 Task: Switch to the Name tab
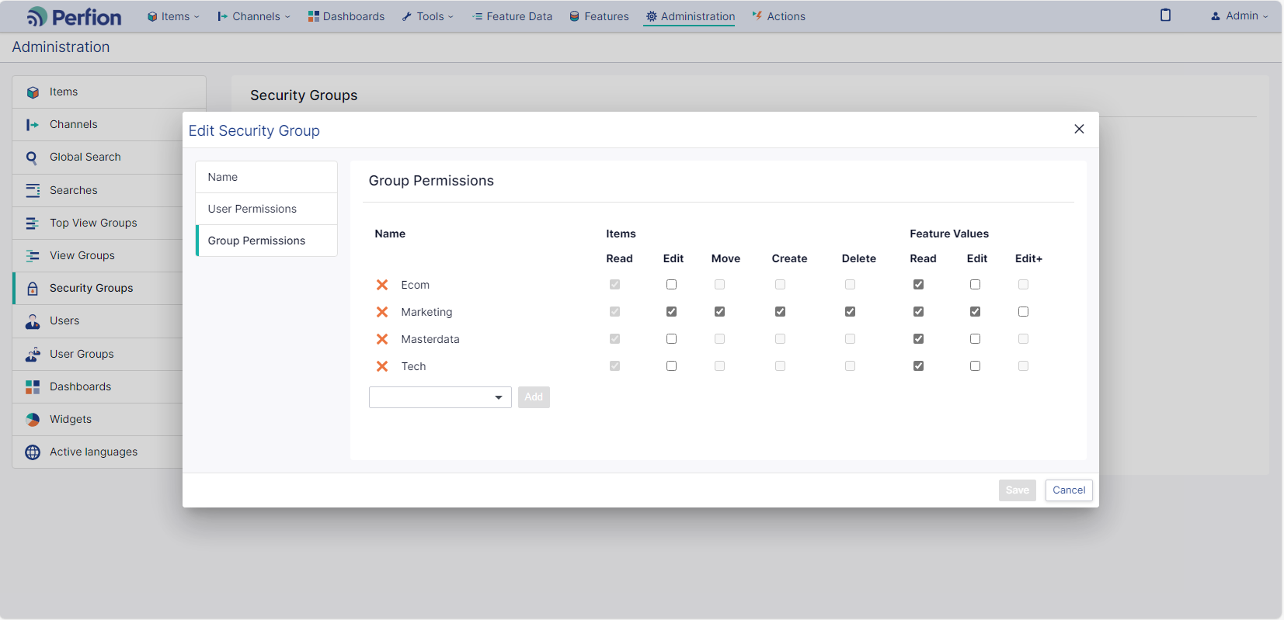coord(266,177)
